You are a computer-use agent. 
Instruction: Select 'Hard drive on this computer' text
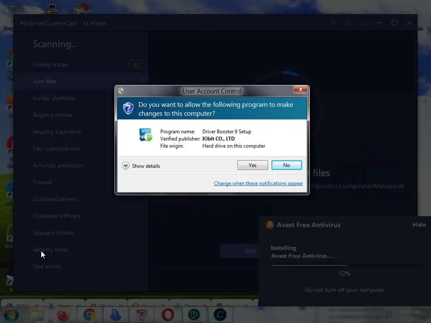(234, 146)
